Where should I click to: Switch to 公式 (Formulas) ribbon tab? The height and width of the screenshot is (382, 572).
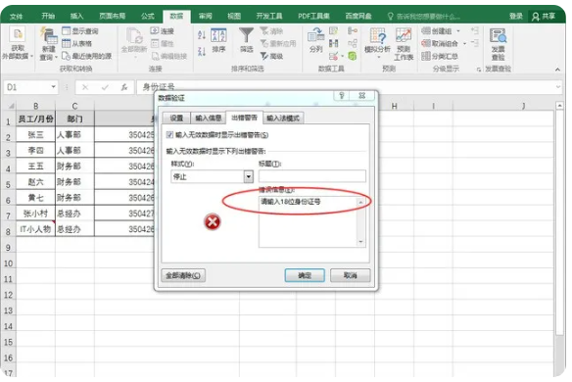[147, 16]
